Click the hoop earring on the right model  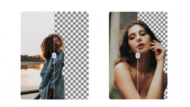point(131,52)
